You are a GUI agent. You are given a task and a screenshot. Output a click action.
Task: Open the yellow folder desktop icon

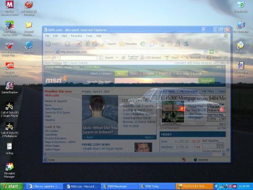29,28
